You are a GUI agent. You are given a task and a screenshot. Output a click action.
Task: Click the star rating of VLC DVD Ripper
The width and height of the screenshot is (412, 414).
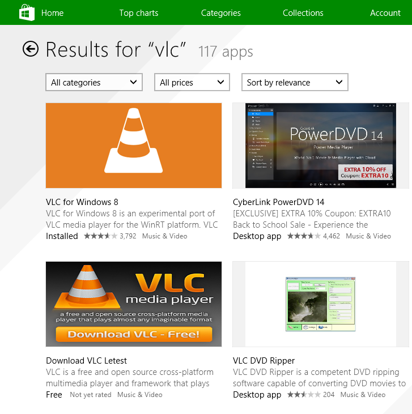coord(304,395)
